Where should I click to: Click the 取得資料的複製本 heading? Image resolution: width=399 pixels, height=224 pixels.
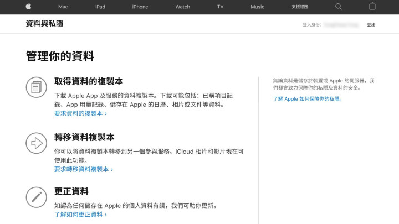pyautogui.click(x=89, y=81)
